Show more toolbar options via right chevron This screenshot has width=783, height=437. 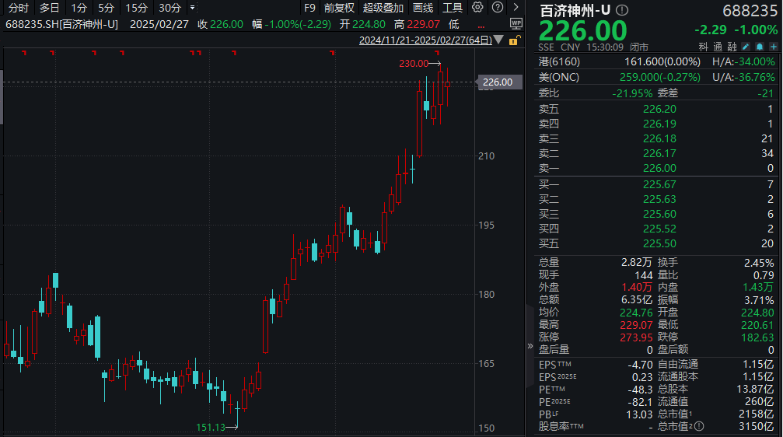(516, 8)
